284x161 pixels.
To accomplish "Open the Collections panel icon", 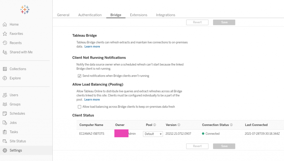I will [x=4, y=69].
